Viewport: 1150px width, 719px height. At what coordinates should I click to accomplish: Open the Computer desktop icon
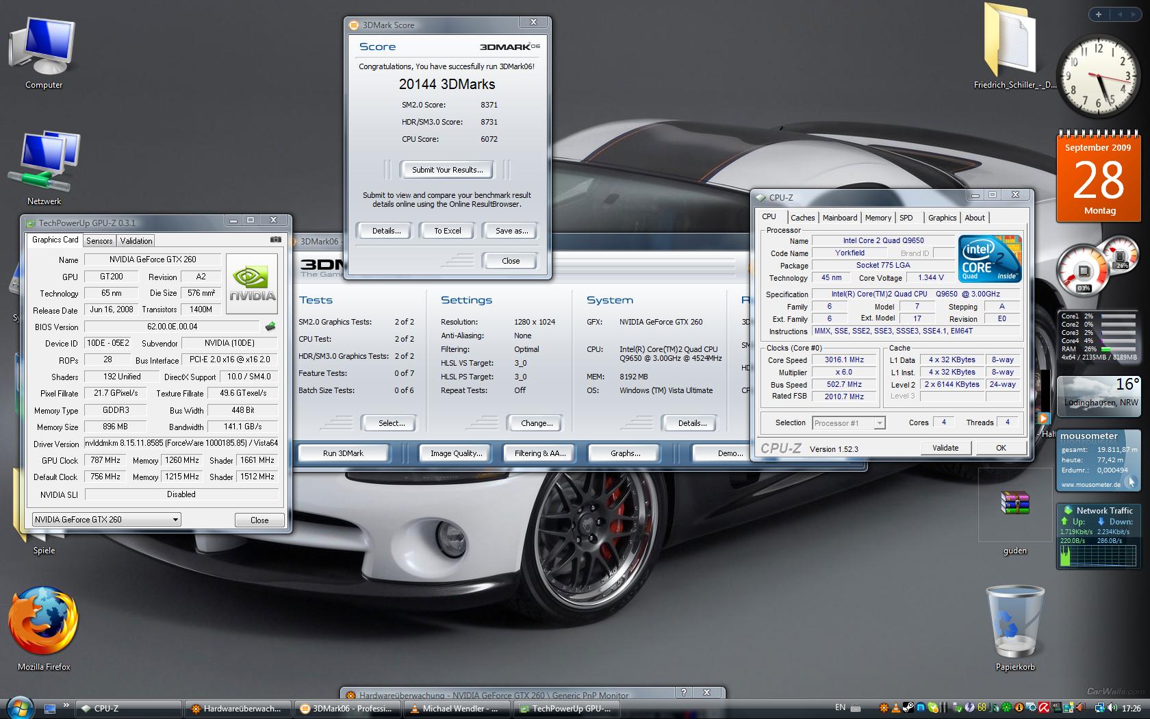(x=44, y=48)
